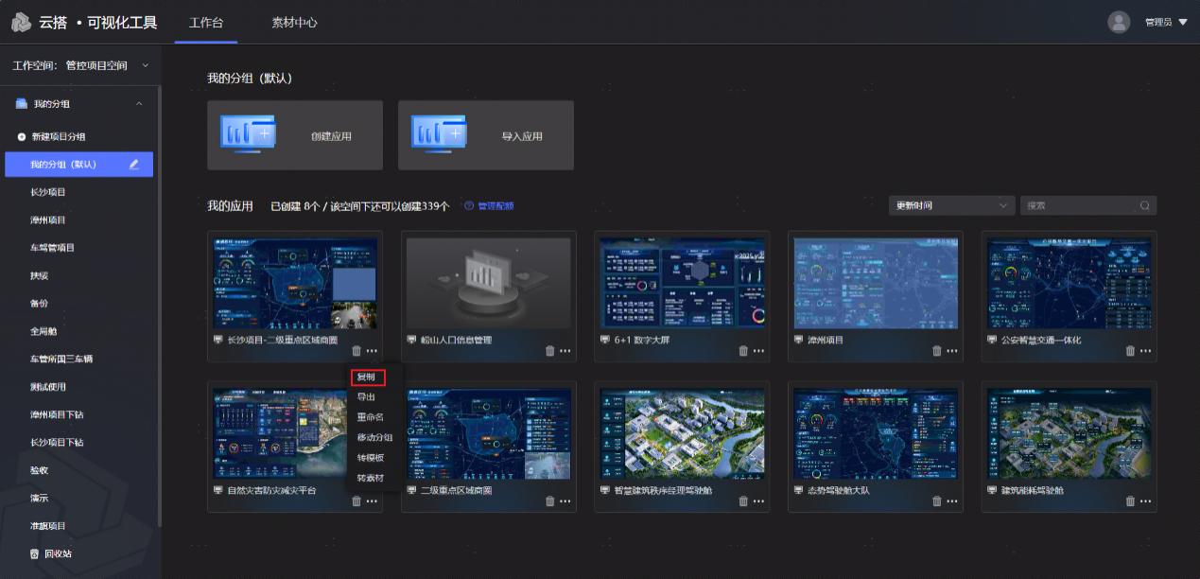Click trash icon on 长沙项目-二级重点区域商圈 card
This screenshot has height=579, width=1200.
(357, 351)
